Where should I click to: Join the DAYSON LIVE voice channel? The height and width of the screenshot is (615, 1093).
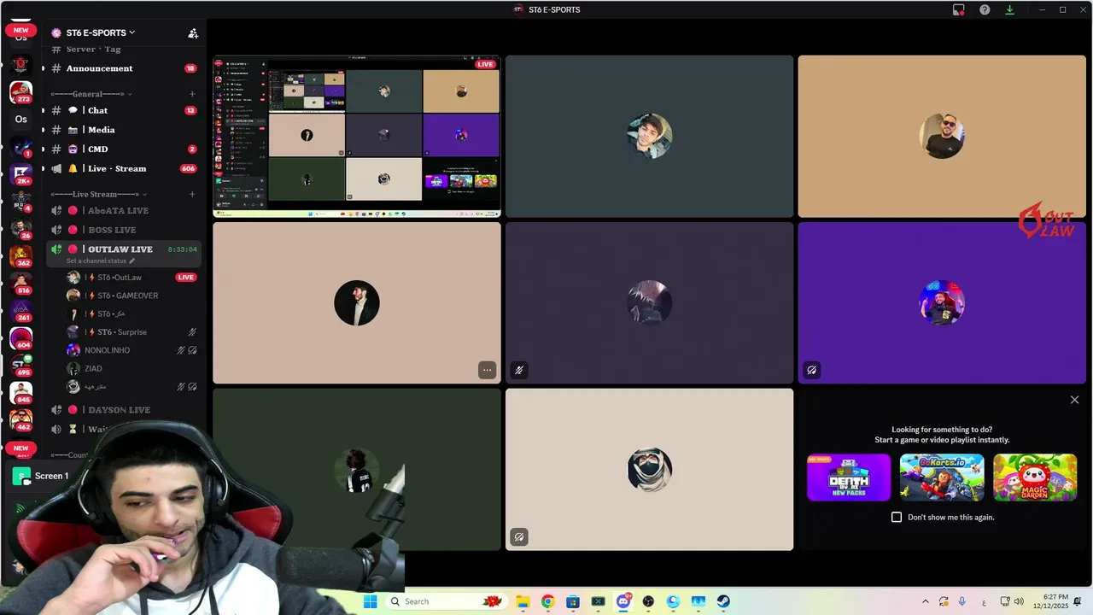point(124,410)
